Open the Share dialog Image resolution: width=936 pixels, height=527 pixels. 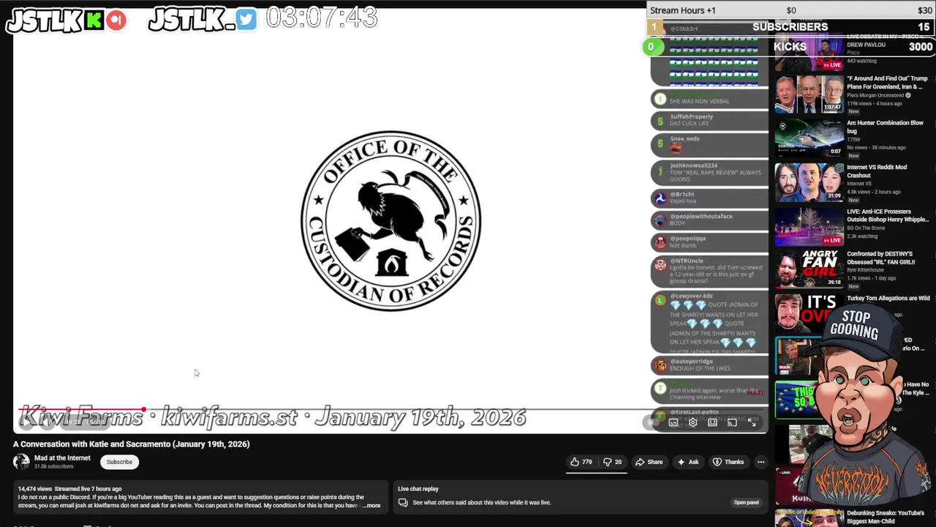click(x=649, y=462)
